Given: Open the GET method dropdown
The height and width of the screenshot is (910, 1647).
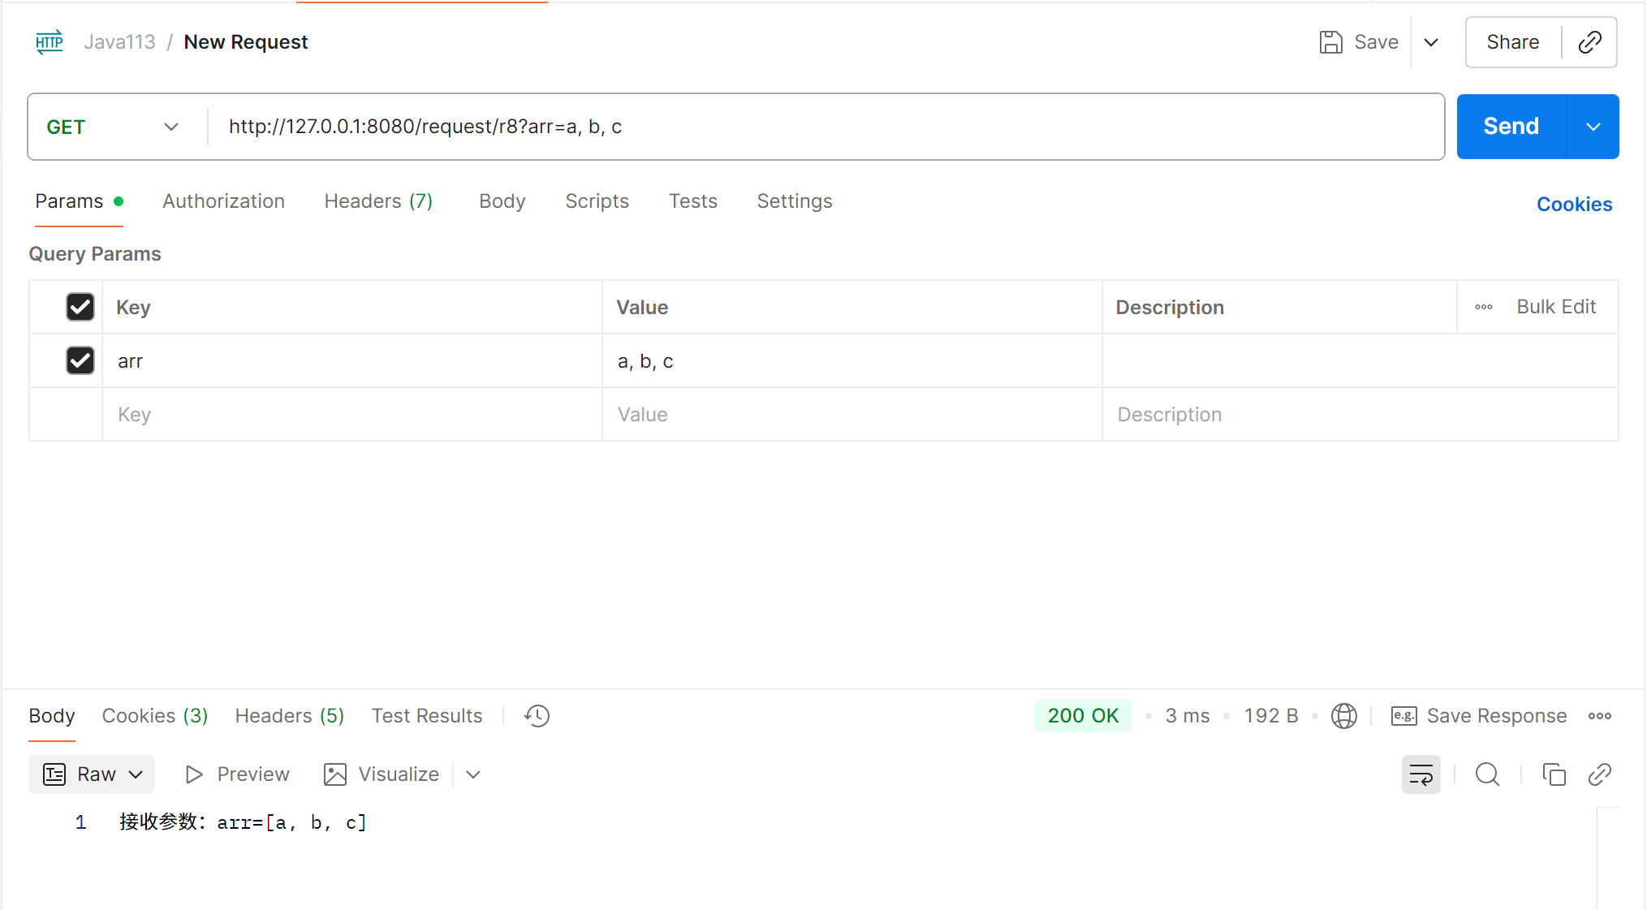Looking at the screenshot, I should click(112, 127).
